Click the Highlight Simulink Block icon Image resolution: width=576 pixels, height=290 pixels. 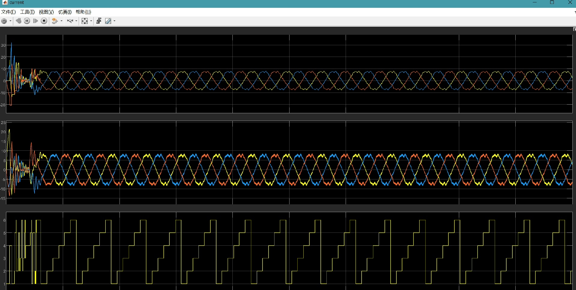coord(55,21)
